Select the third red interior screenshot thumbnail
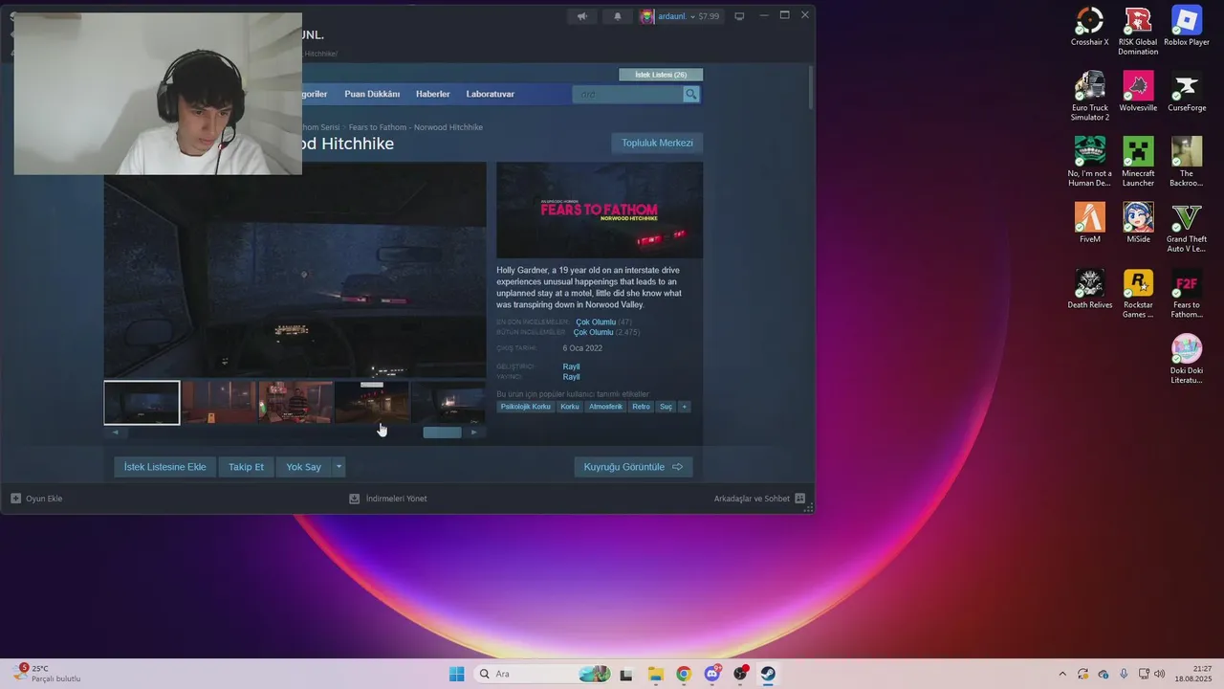Image resolution: width=1224 pixels, height=689 pixels. pos(295,403)
